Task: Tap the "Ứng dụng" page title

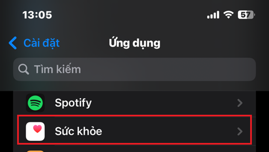Action: (x=134, y=43)
